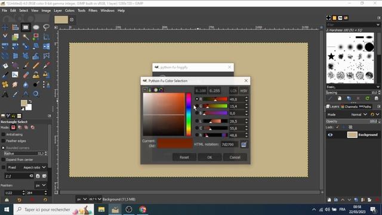Enable Expand from center checkbox
Screen dimensions: 382x215
tap(3, 159)
